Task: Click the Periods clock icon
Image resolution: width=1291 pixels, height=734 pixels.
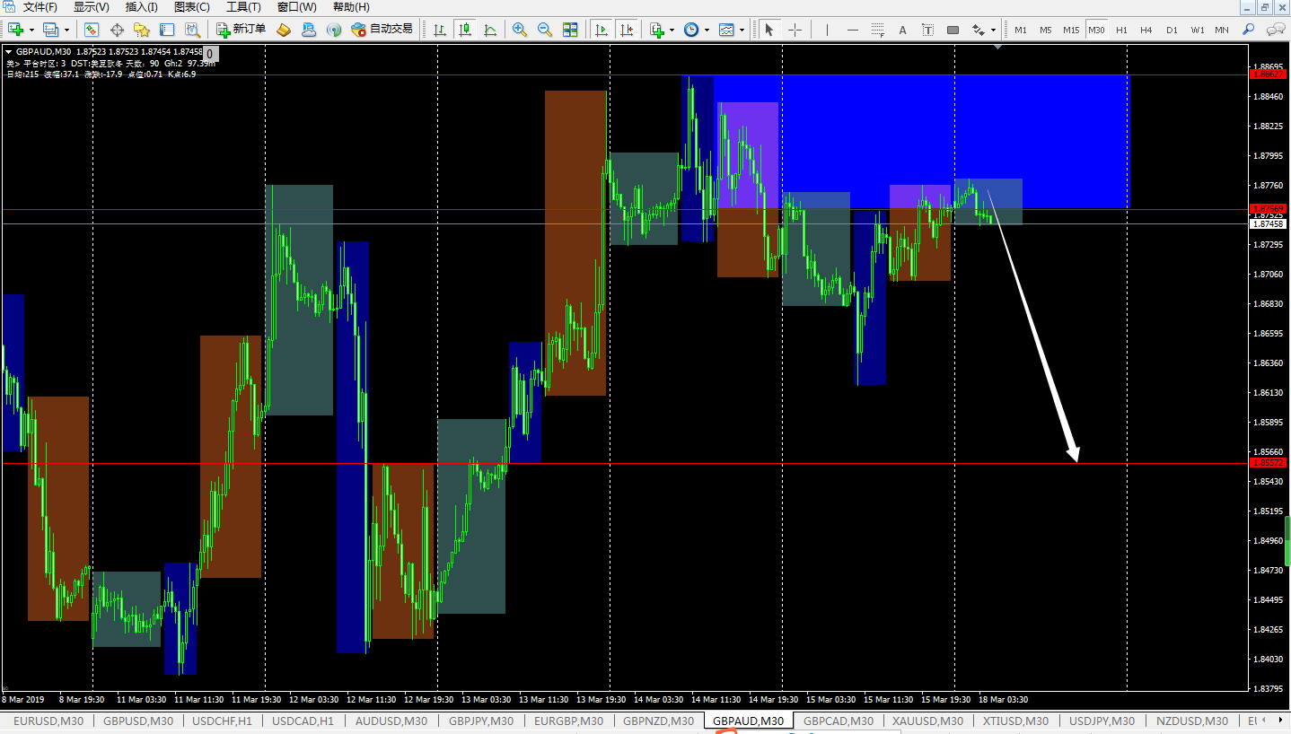Action: [x=691, y=30]
